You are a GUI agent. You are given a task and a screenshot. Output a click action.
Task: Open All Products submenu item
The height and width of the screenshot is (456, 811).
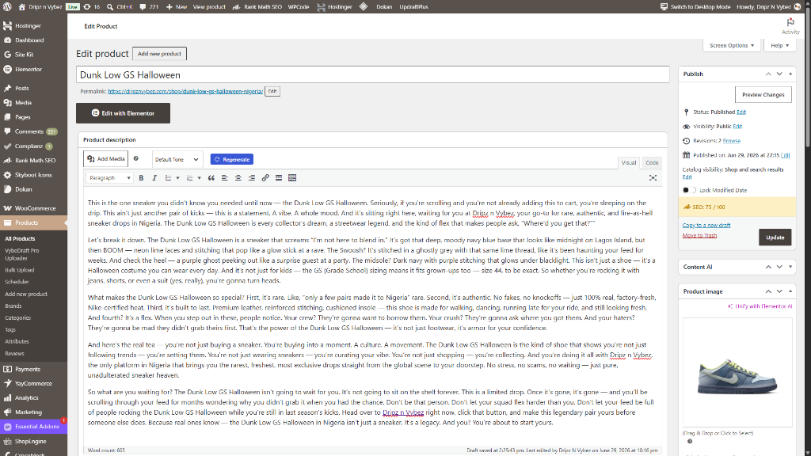20,238
